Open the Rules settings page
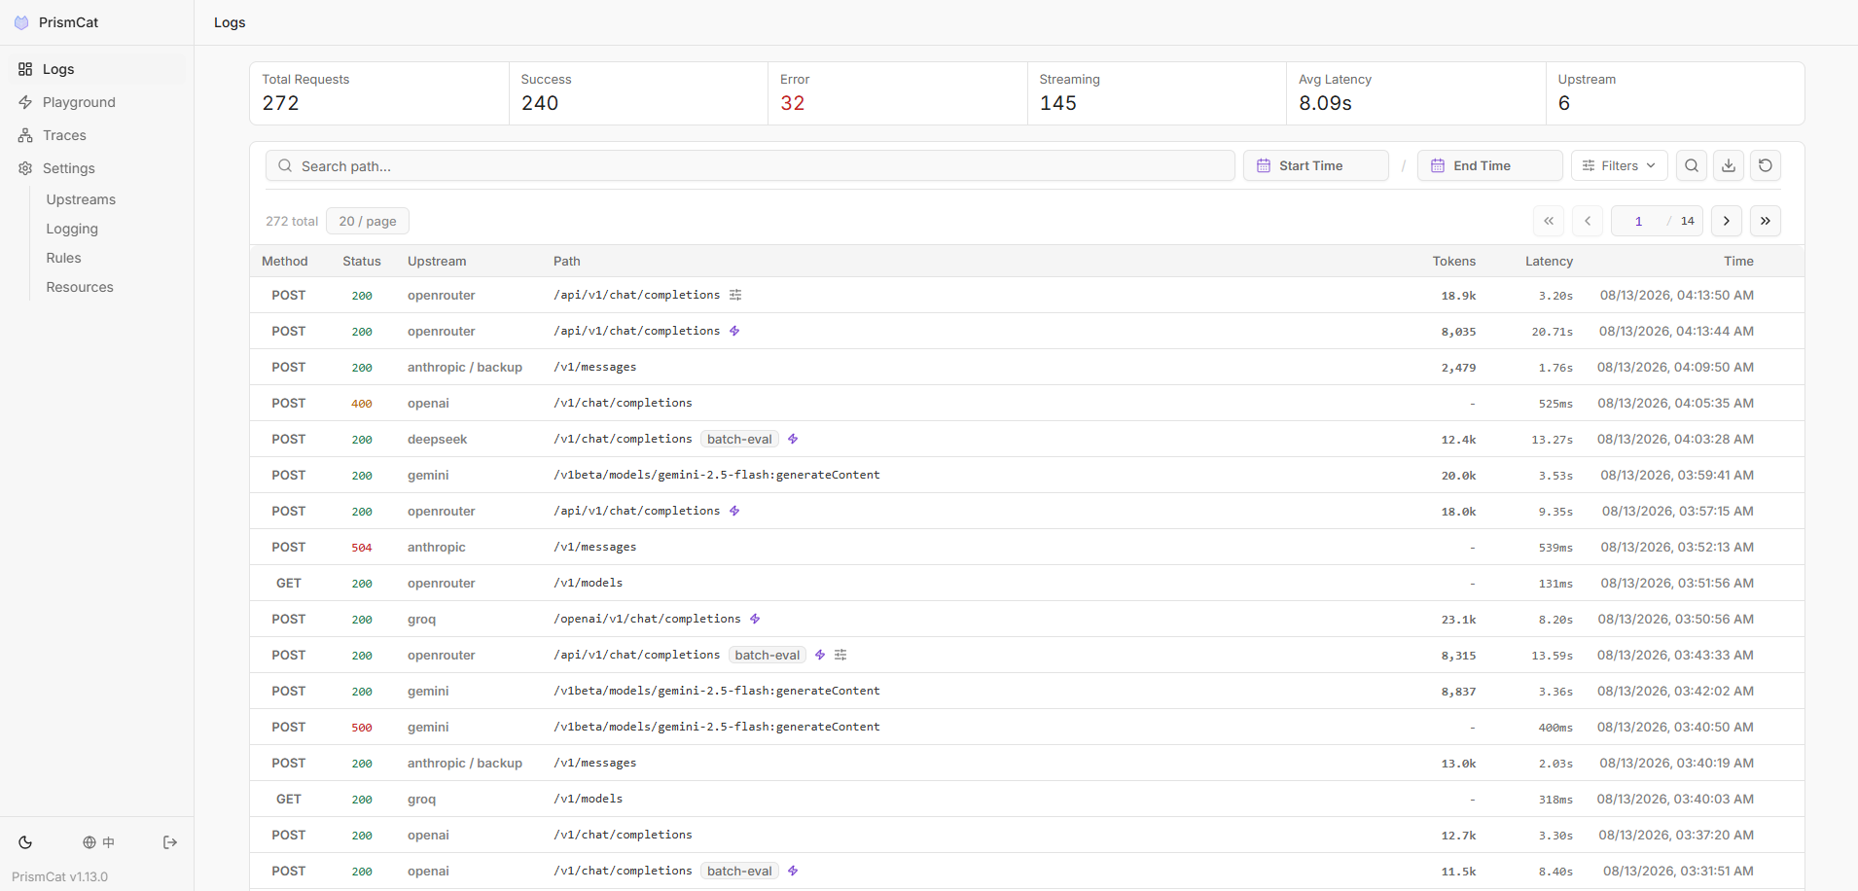 pos(63,258)
